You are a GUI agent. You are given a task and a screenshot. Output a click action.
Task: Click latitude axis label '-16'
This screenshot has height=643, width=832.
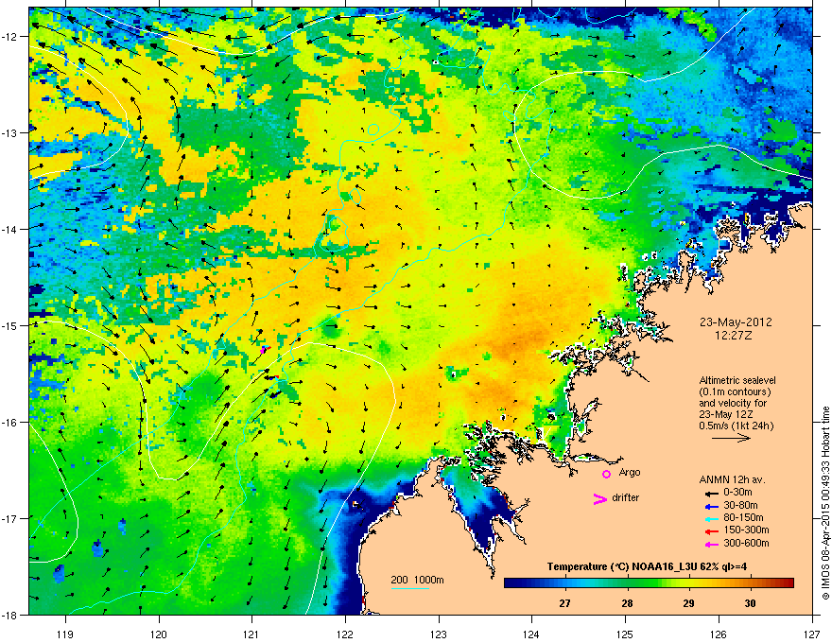point(10,423)
